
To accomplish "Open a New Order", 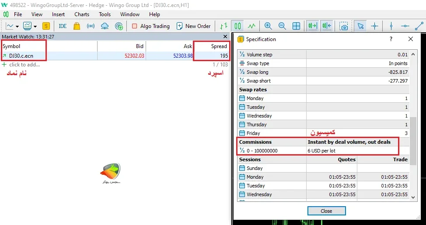I will pyautogui.click(x=193, y=26).
